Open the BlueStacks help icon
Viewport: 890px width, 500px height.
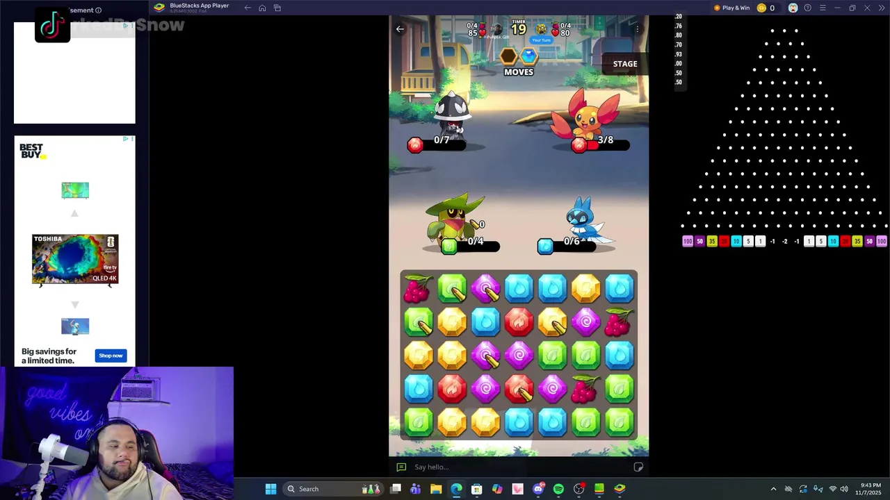[807, 8]
